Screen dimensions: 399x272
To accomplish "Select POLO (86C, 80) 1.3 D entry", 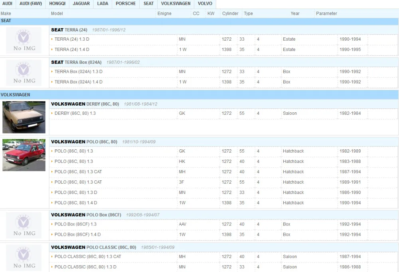I will (x=76, y=192).
